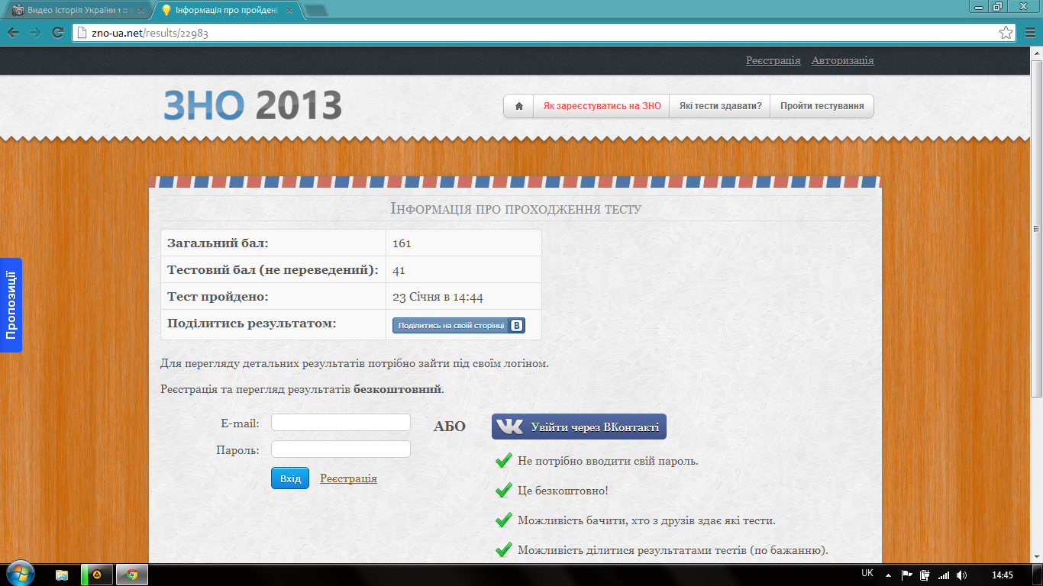Click the 'Поділитись результатом:' label

point(252,324)
